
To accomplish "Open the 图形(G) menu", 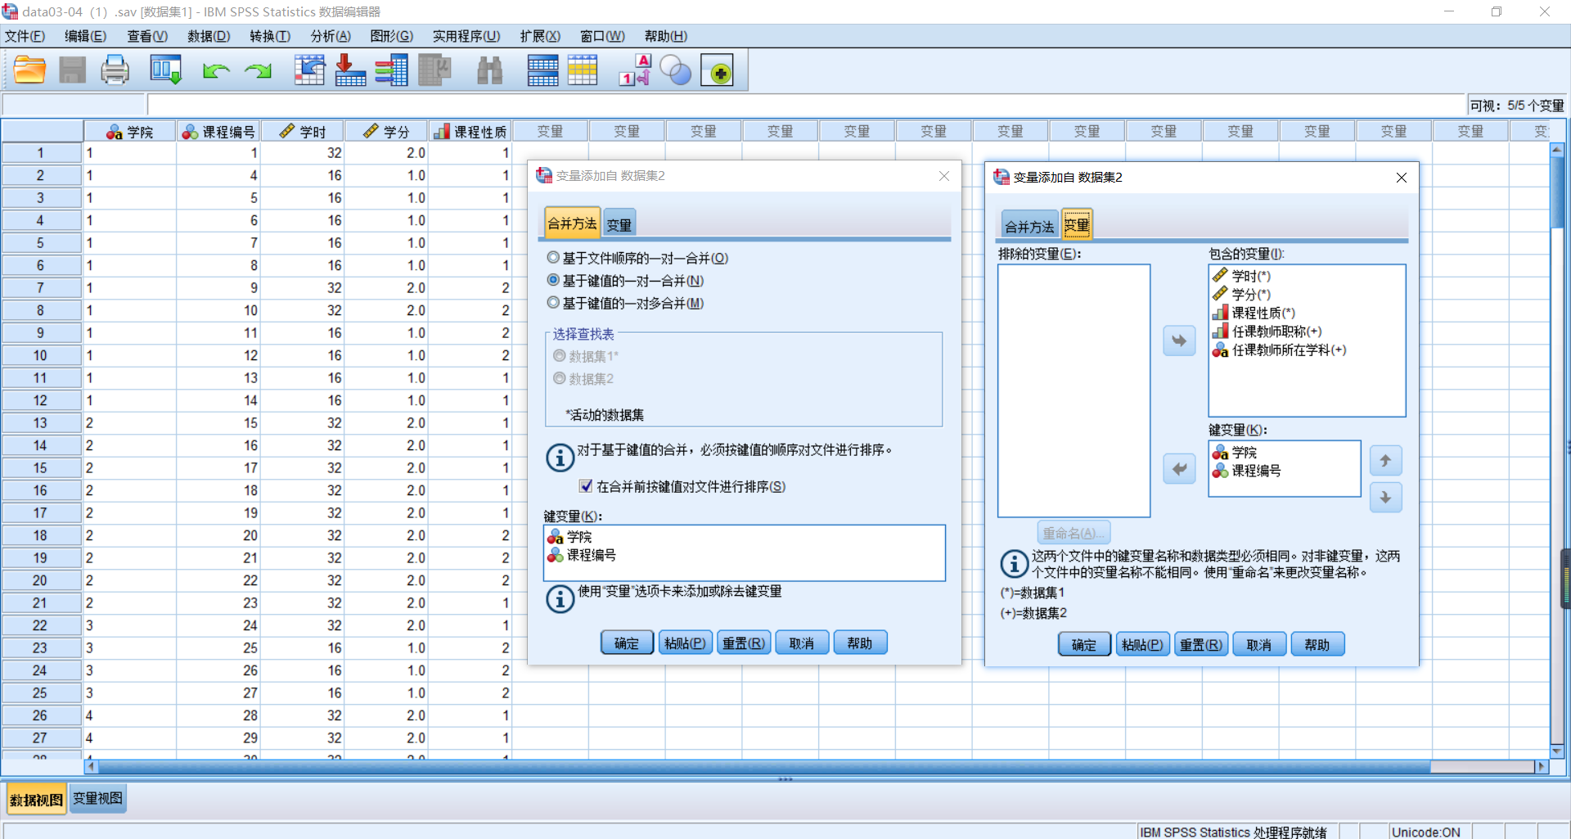I will (x=391, y=36).
